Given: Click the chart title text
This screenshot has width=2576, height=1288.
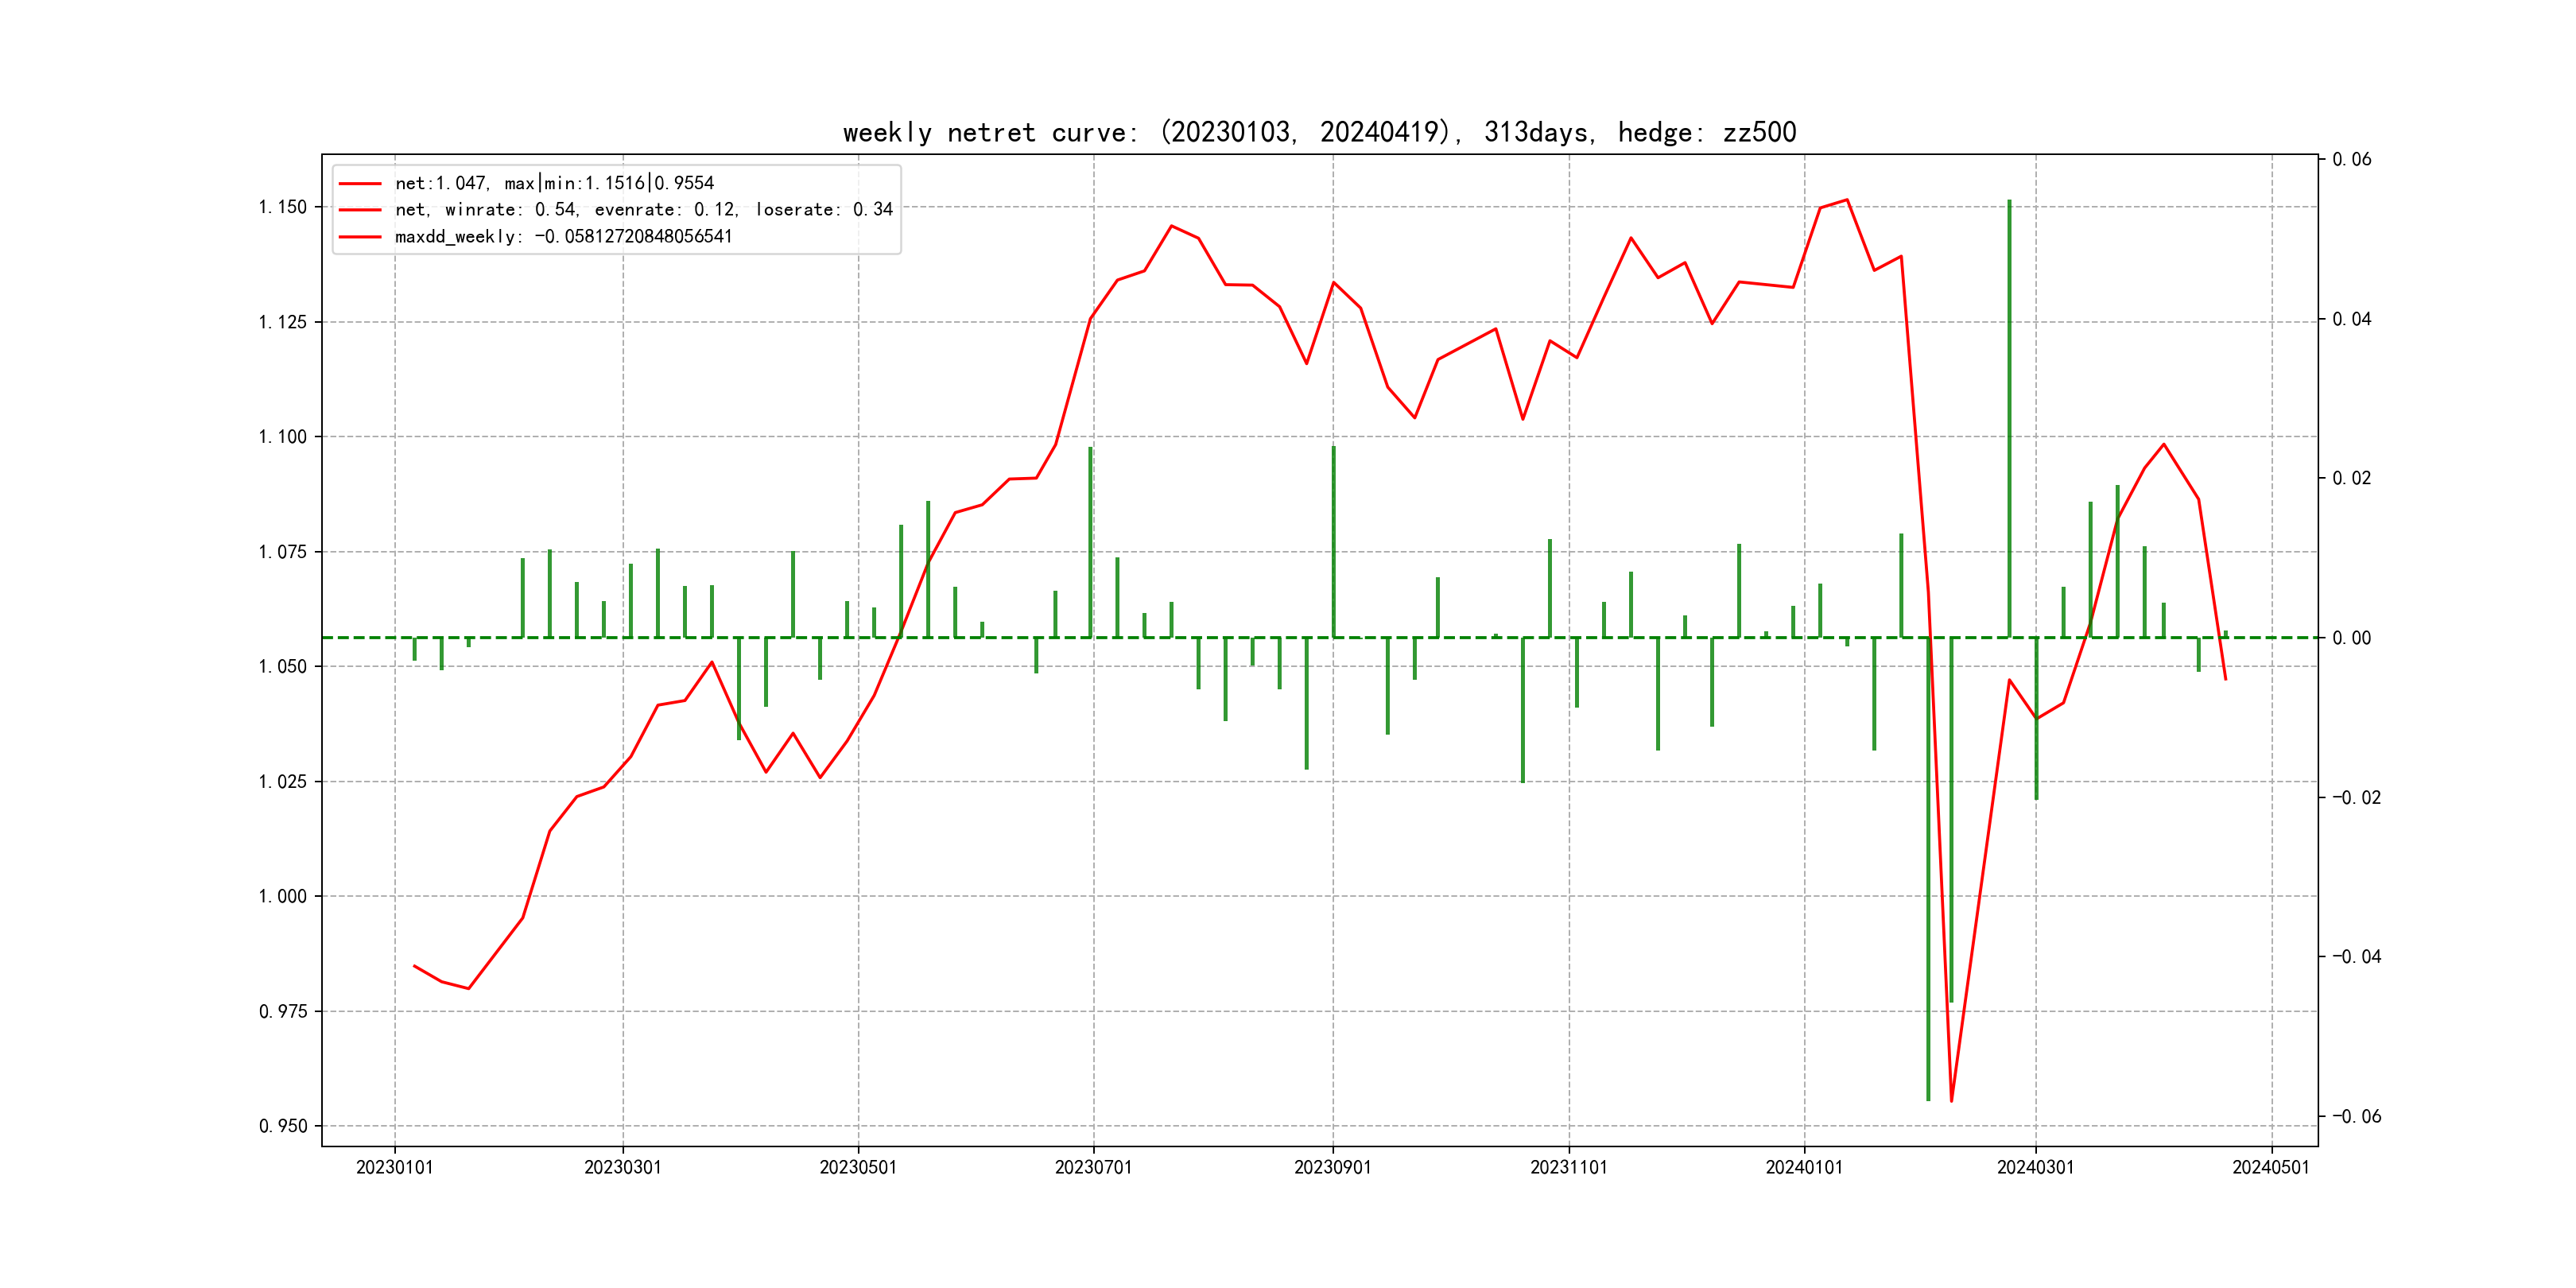Looking at the screenshot, I should [1319, 132].
